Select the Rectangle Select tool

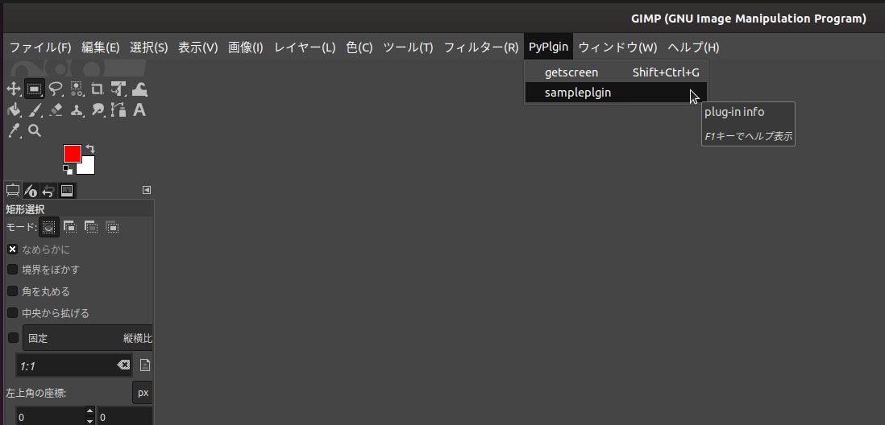34,89
